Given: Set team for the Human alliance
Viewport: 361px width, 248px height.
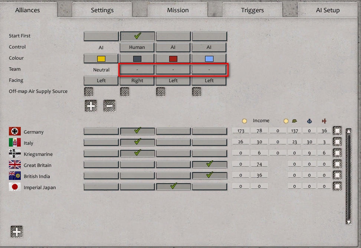Looking at the screenshot, I should pyautogui.click(x=137, y=70).
